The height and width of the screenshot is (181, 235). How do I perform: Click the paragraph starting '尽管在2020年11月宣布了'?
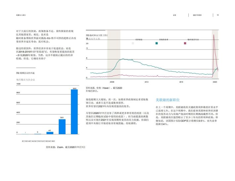[117, 118]
